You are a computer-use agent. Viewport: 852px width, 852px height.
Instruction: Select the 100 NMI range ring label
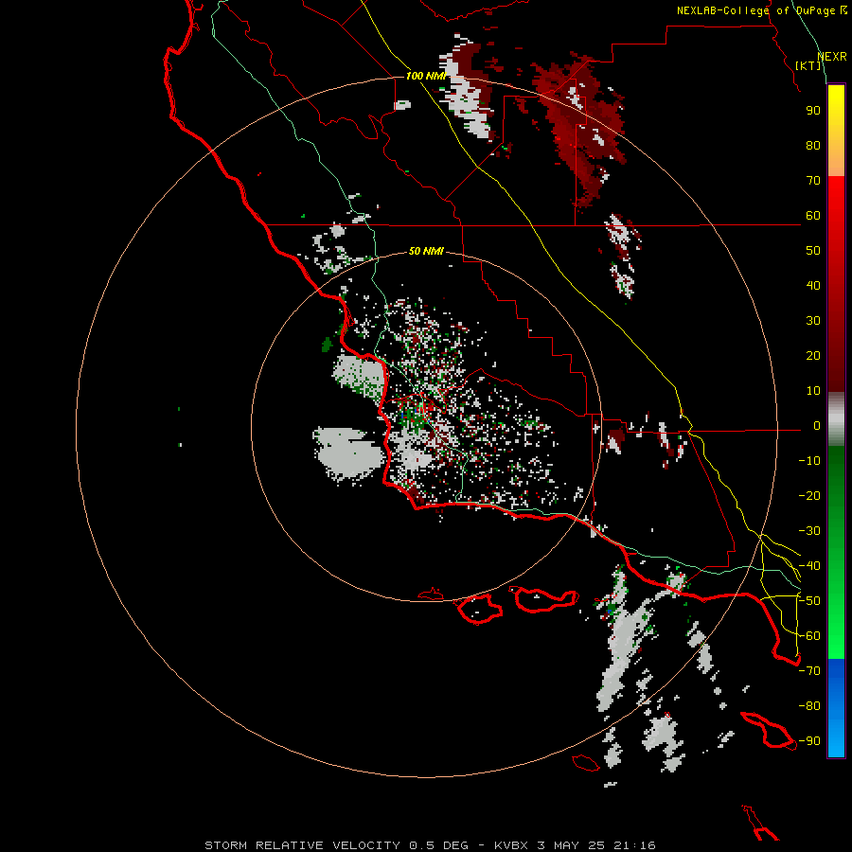point(426,76)
